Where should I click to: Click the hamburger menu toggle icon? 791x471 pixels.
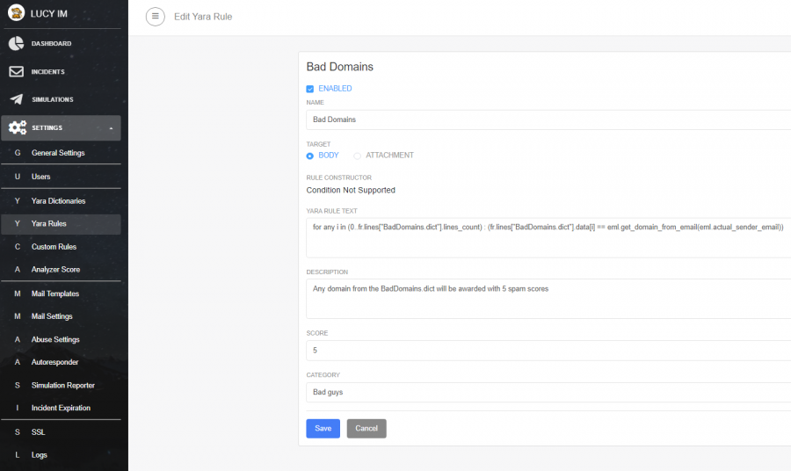[155, 17]
